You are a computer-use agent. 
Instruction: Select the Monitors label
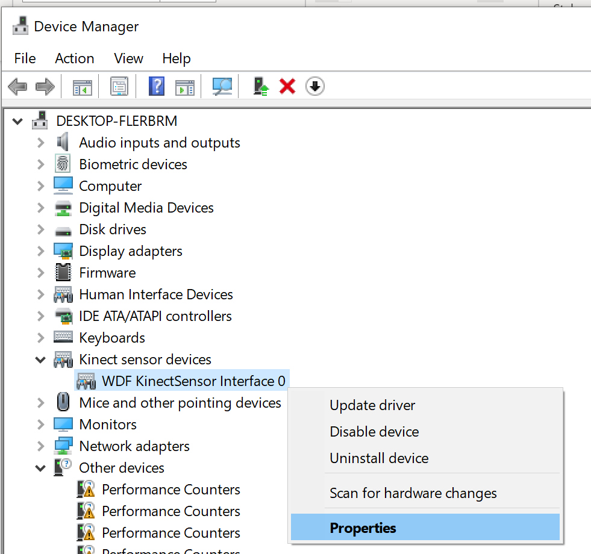coord(108,425)
